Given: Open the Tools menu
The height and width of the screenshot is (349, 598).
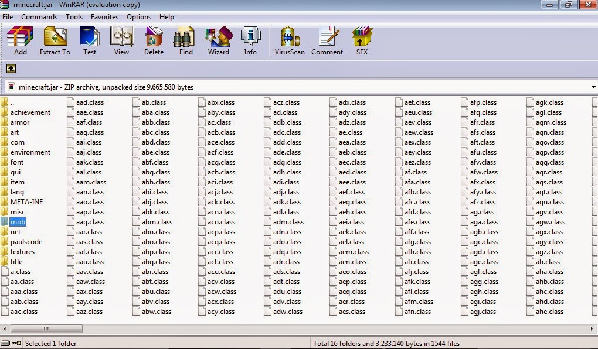Looking at the screenshot, I should point(74,17).
